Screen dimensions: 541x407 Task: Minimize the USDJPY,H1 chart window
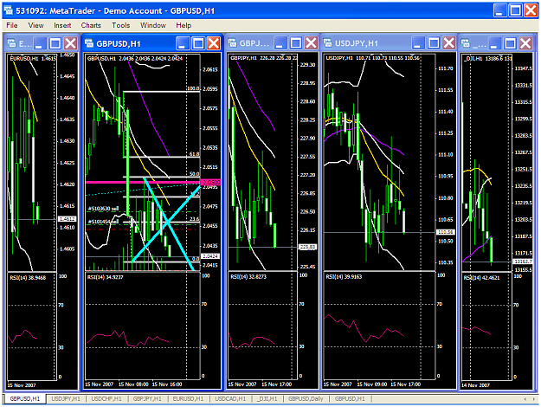point(418,43)
